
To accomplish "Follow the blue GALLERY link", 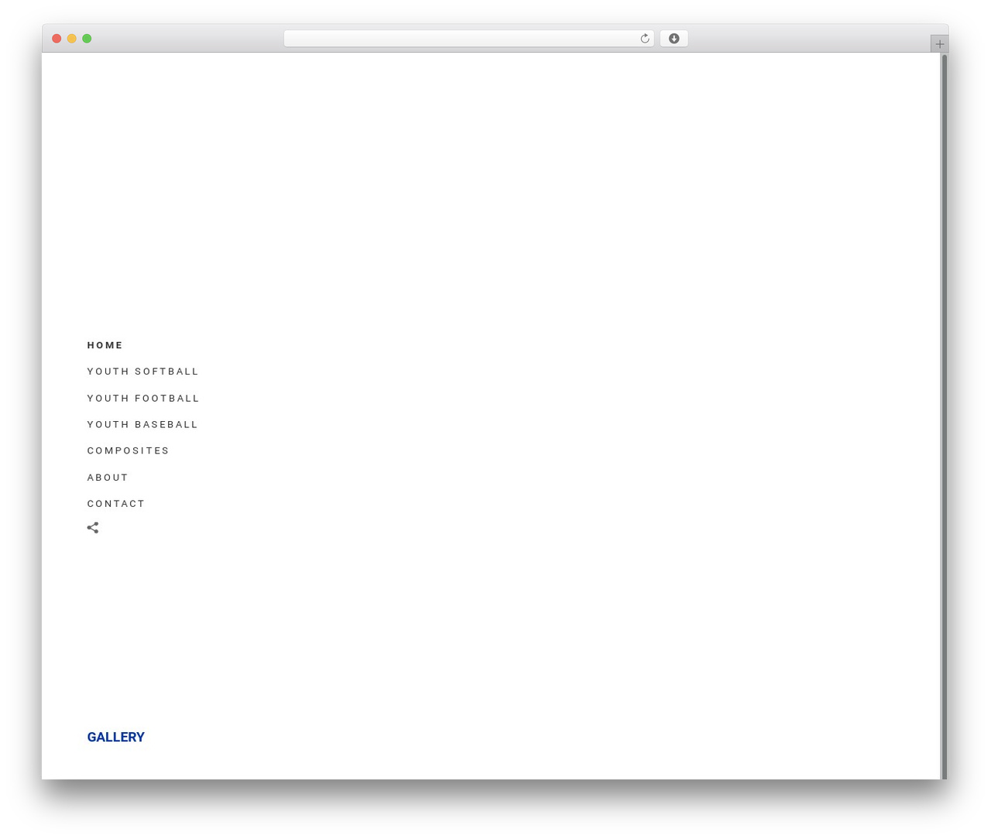I will pos(116,737).
